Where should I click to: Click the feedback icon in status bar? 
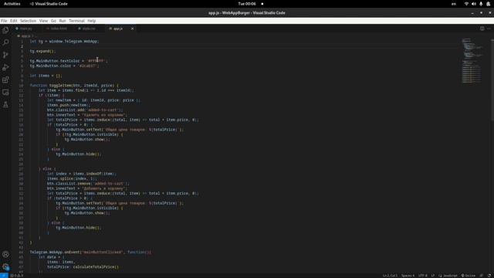coord(482,276)
